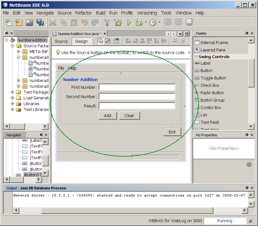The height and width of the screenshot is (226, 258).
Task: Click the Palette scrollbar down arrow
Action: click(251, 126)
